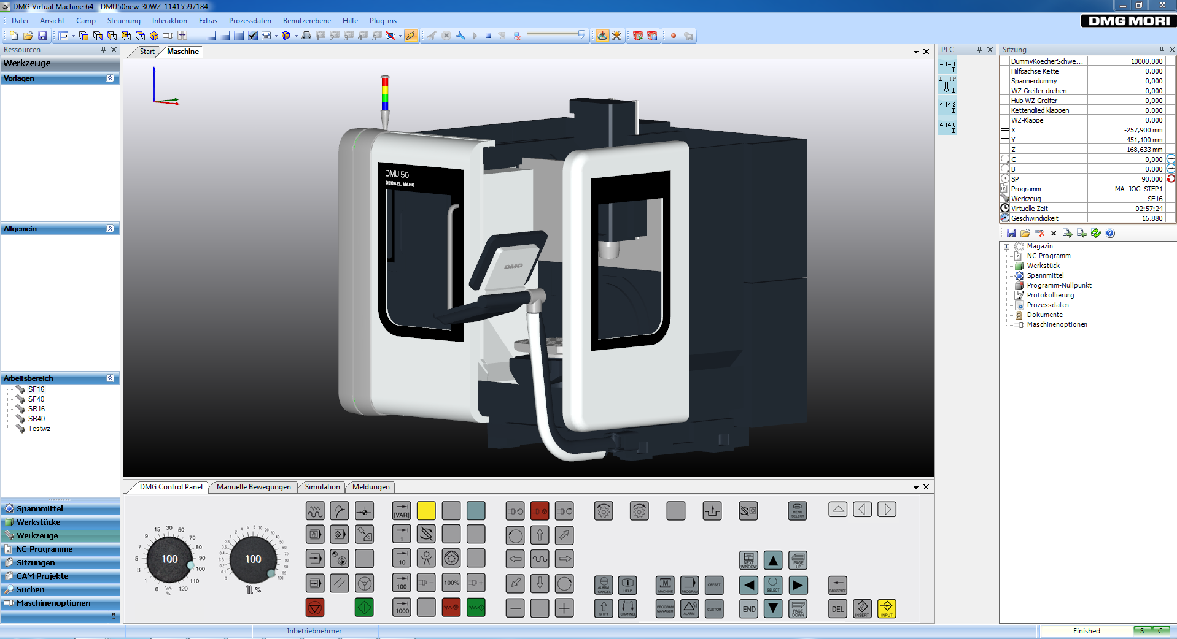The height and width of the screenshot is (639, 1177).
Task: Collapse the Arbeitsbereich section
Action: coord(111,378)
